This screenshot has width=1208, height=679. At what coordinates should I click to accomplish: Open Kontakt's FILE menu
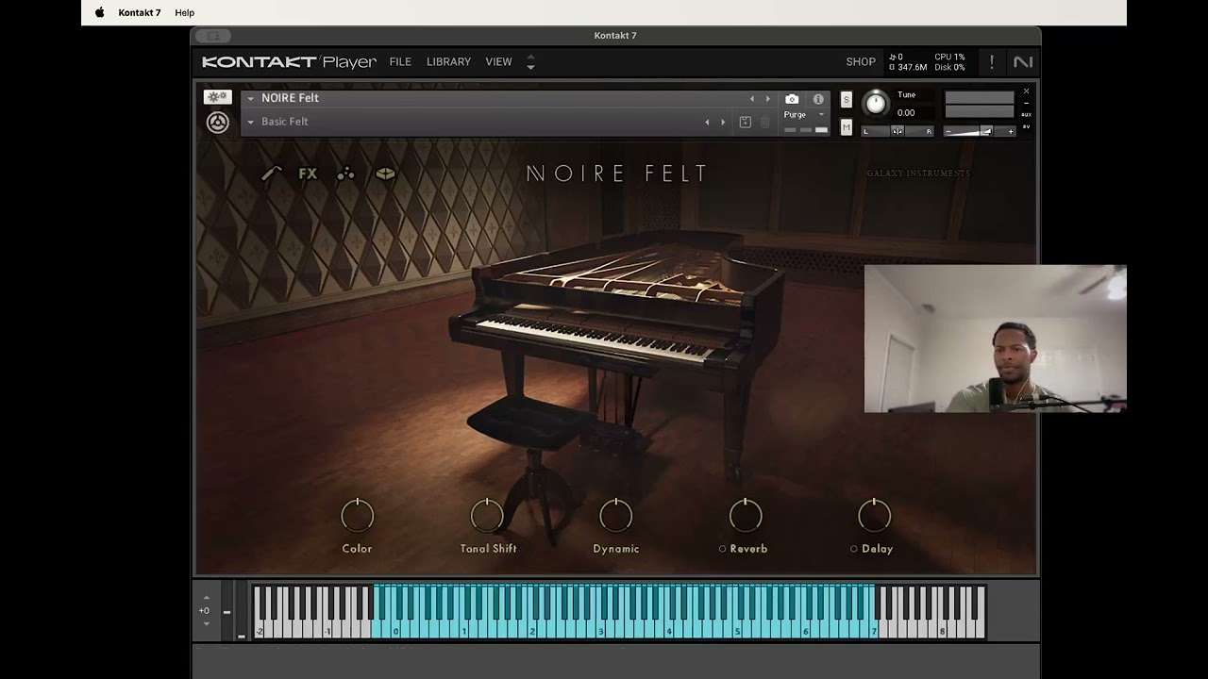click(x=400, y=61)
